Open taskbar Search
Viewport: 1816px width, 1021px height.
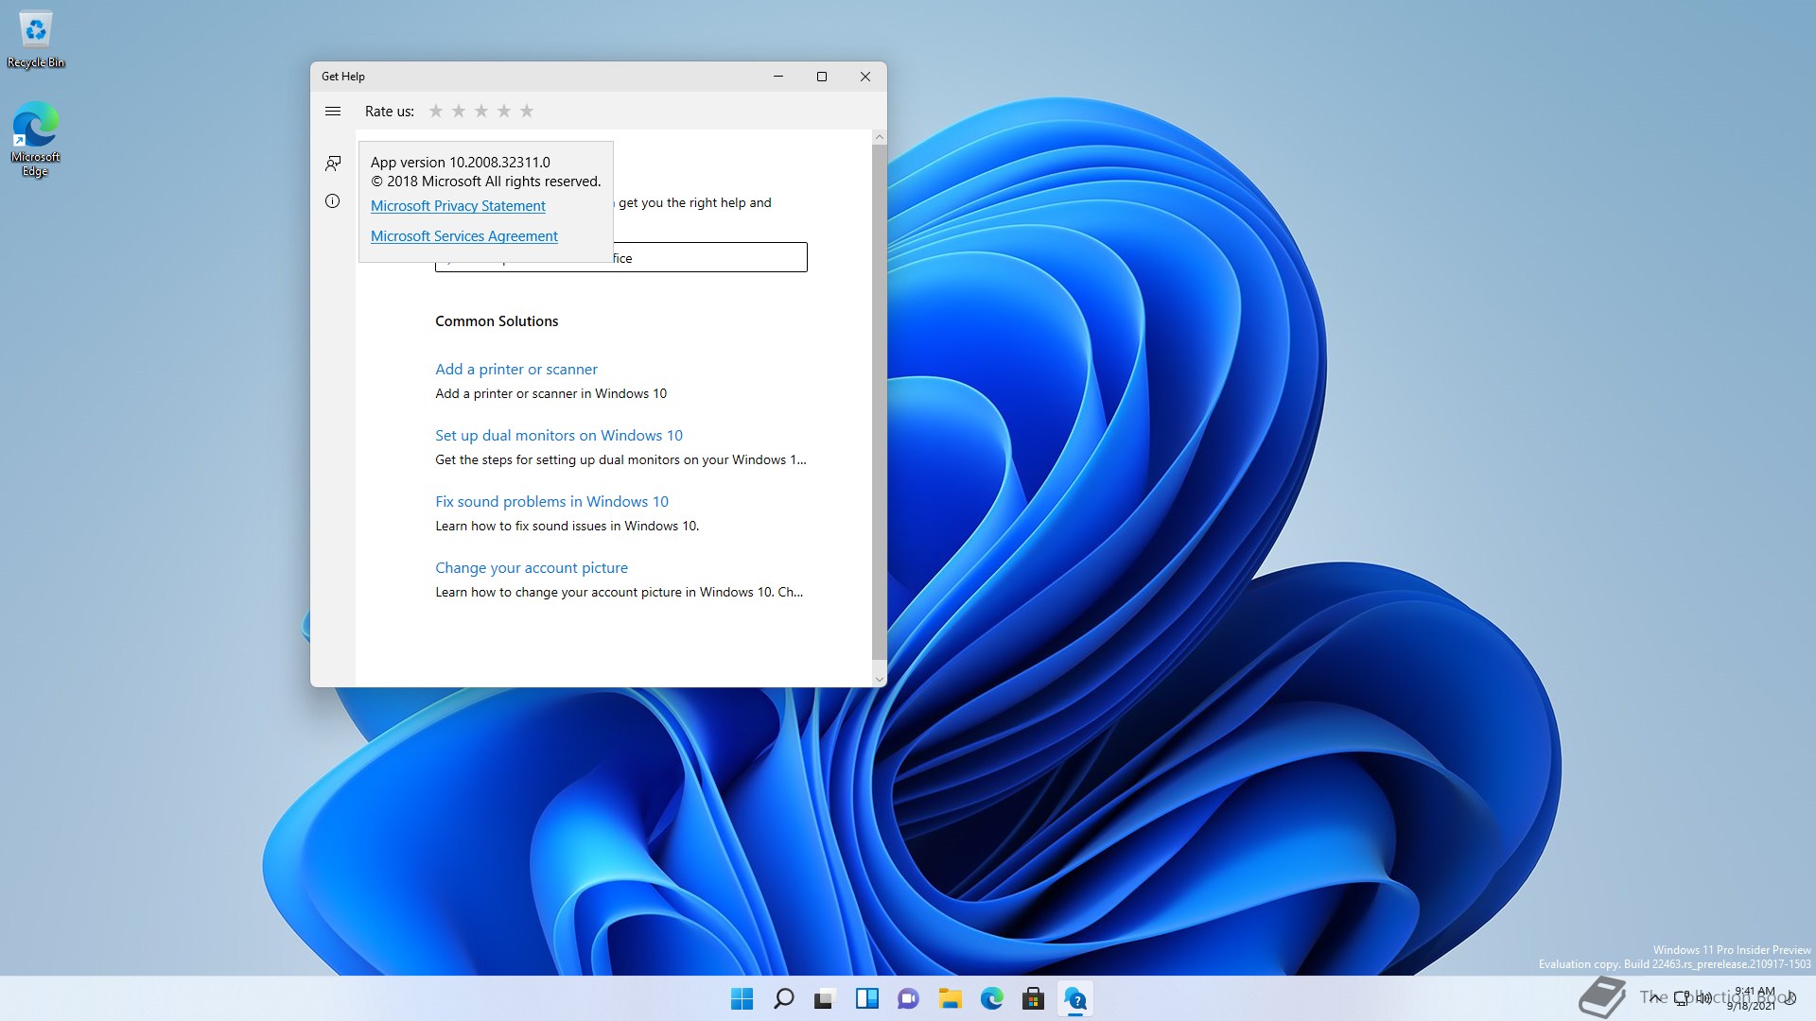783,998
